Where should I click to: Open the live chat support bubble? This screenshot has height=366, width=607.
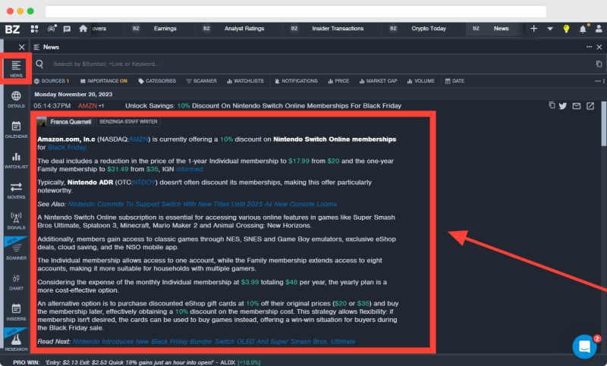(584, 346)
